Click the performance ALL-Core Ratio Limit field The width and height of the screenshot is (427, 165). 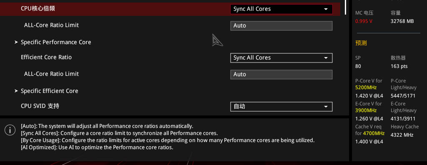[281, 25]
